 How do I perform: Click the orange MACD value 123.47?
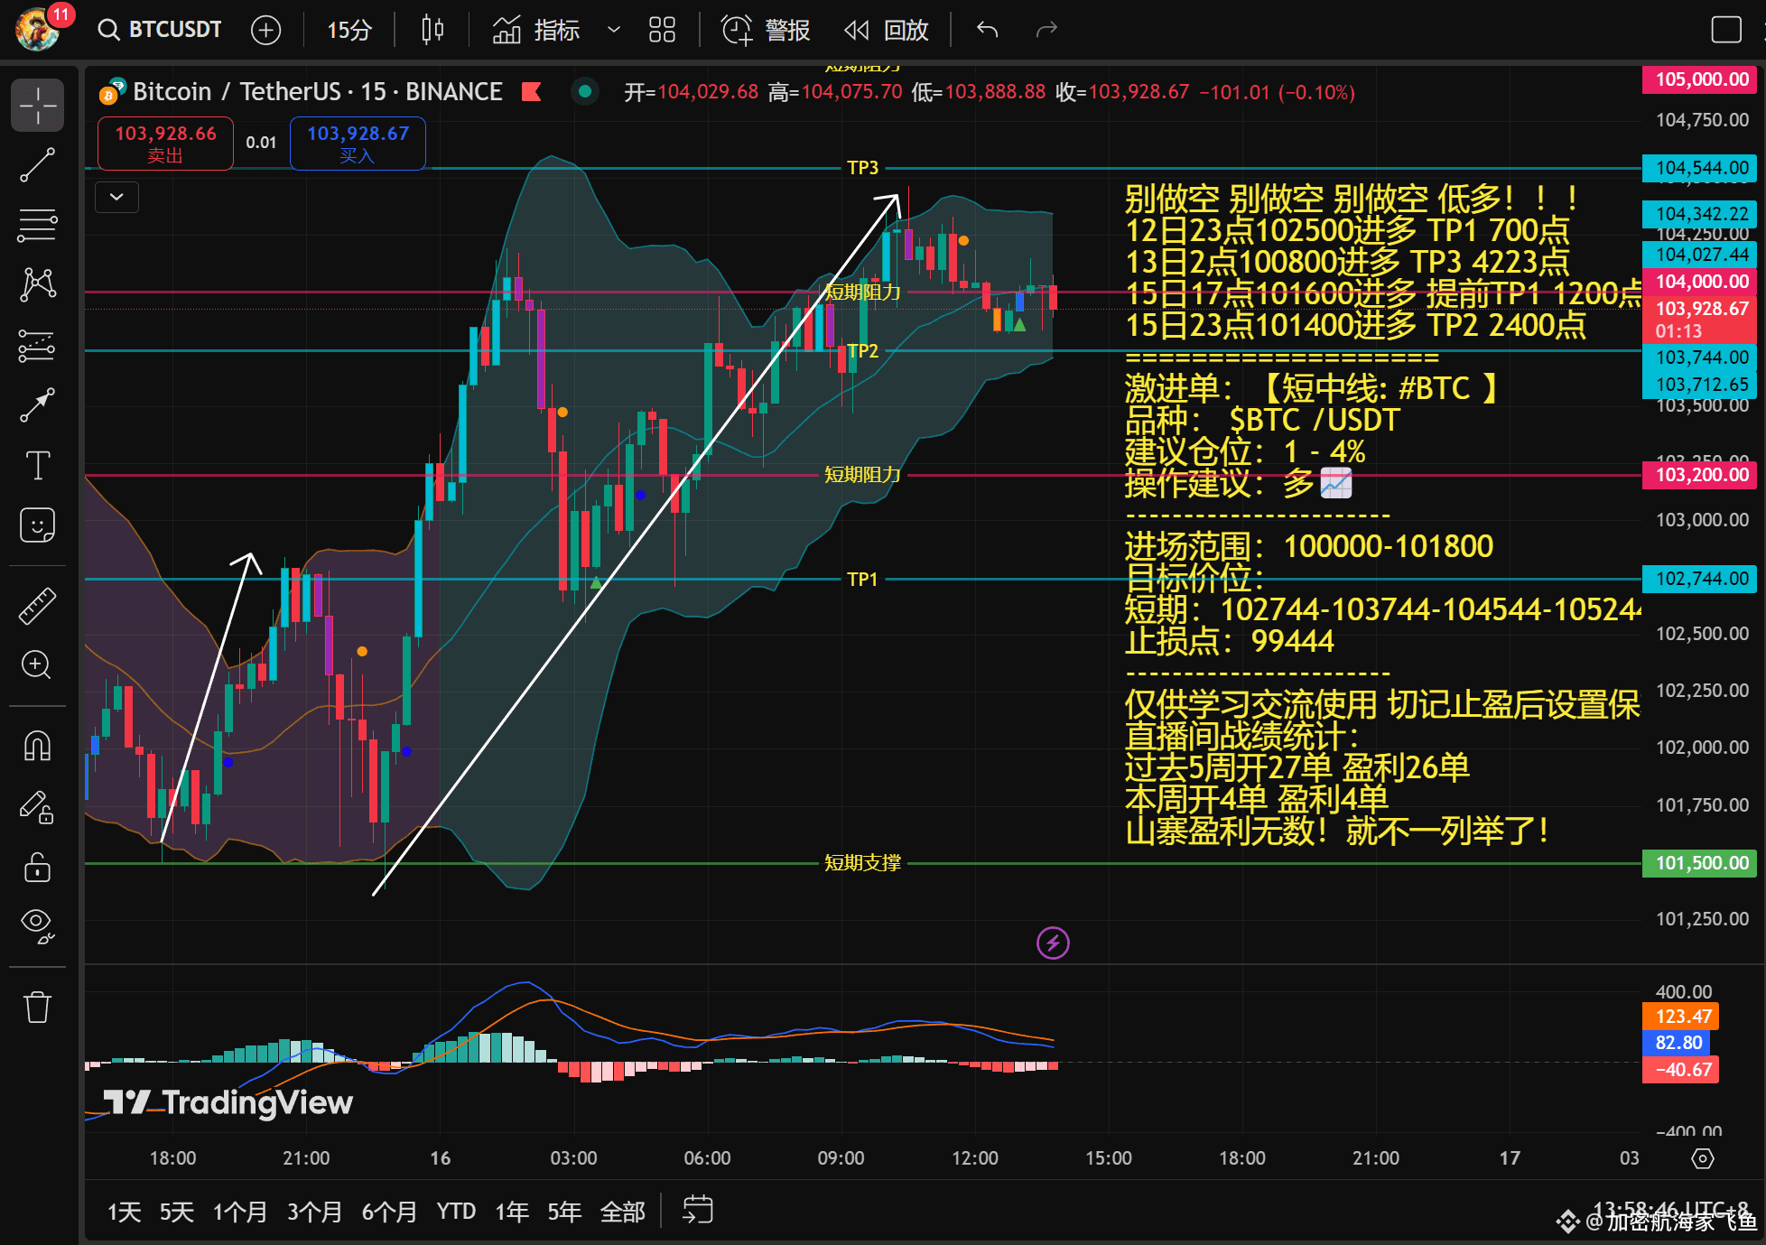(1680, 1017)
